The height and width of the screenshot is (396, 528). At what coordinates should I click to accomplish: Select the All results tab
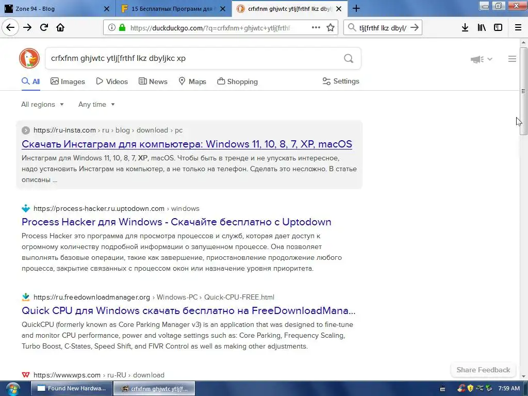(x=30, y=81)
